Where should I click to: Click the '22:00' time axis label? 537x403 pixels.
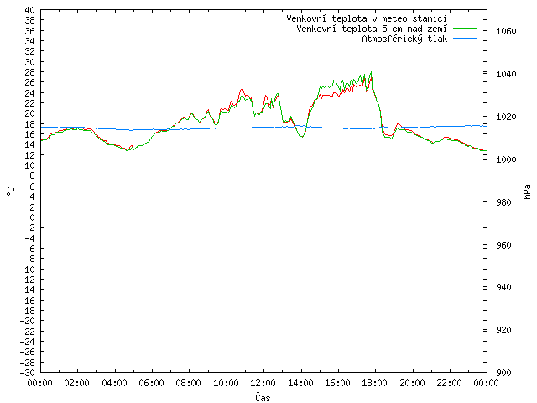pyautogui.click(x=450, y=383)
